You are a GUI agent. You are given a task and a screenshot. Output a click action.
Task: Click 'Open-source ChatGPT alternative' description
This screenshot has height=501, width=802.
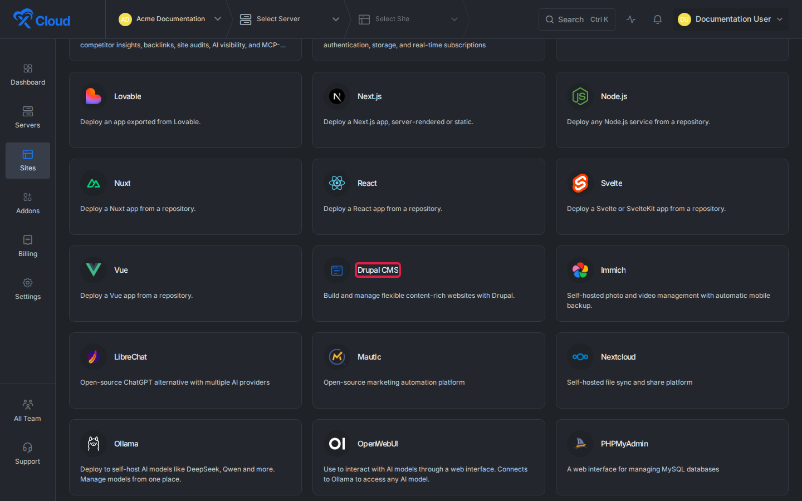pyautogui.click(x=175, y=382)
